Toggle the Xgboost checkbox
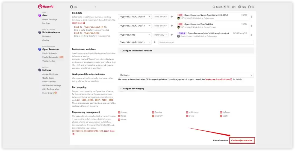 click(x=221, y=112)
